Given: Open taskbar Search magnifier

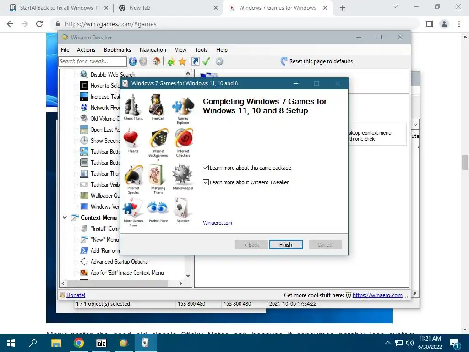Looking at the screenshot, I should [x=33, y=342].
